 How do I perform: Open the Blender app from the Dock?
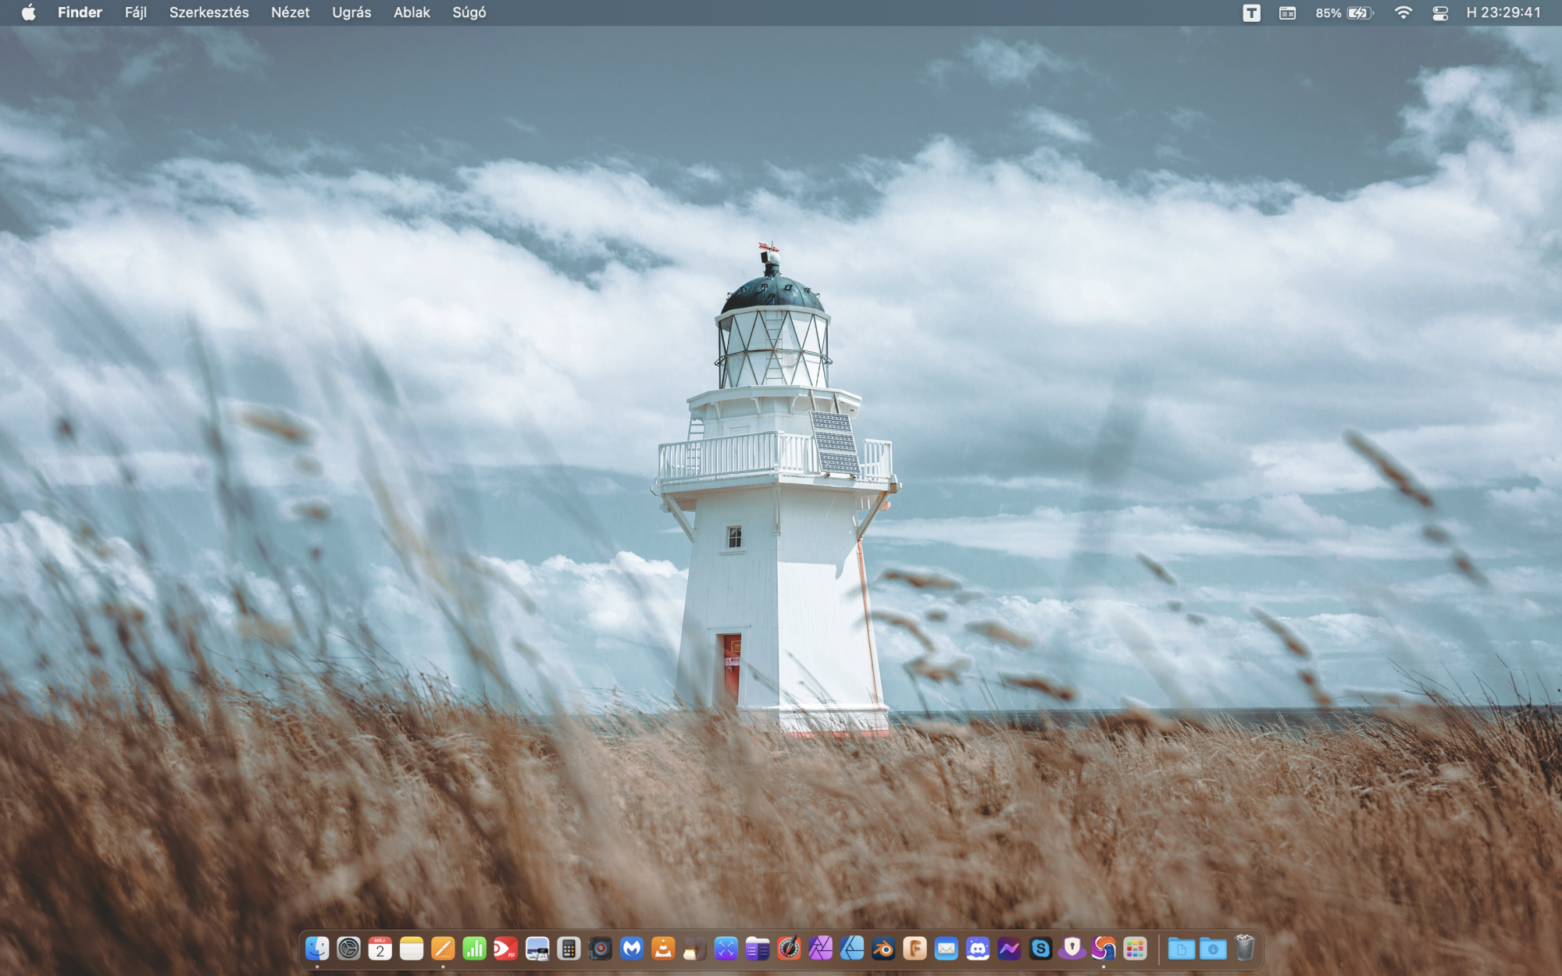883,949
